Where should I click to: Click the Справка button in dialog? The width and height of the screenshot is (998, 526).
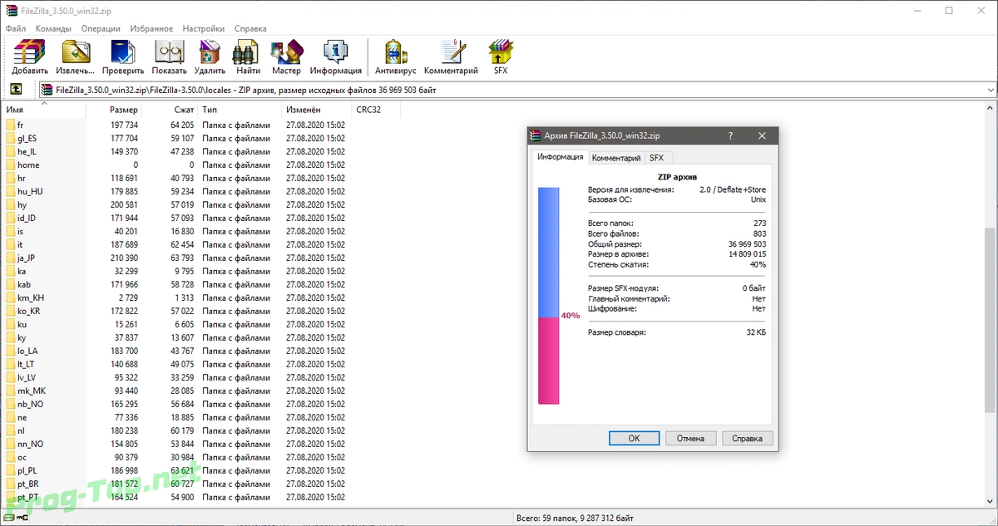point(747,438)
